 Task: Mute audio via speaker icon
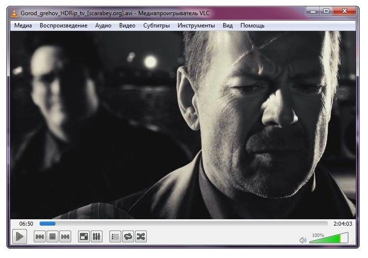tap(303, 240)
